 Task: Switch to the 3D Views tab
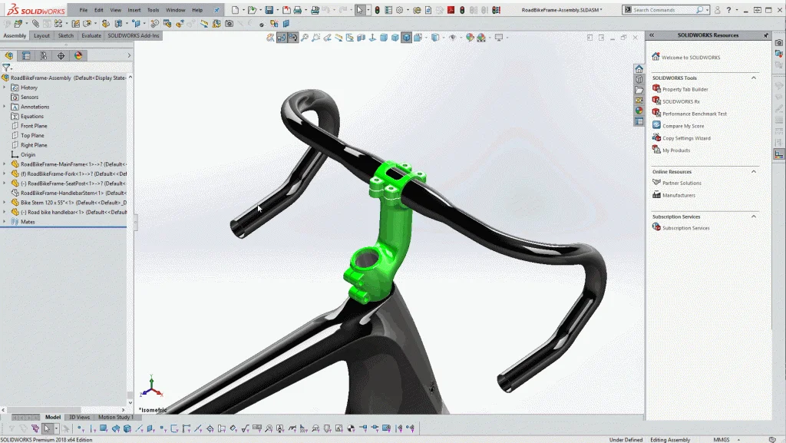tap(79, 417)
